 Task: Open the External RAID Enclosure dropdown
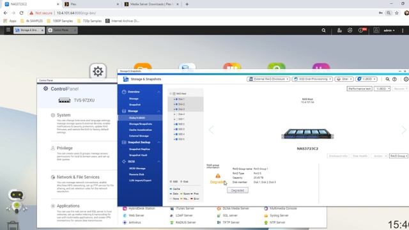pos(268,79)
